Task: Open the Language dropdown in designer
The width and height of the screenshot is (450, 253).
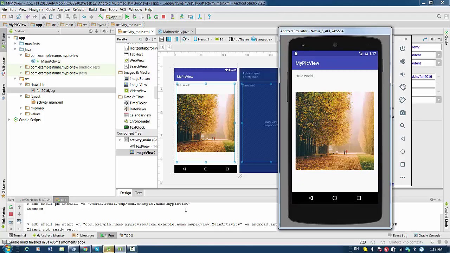Action: pyautogui.click(x=262, y=39)
